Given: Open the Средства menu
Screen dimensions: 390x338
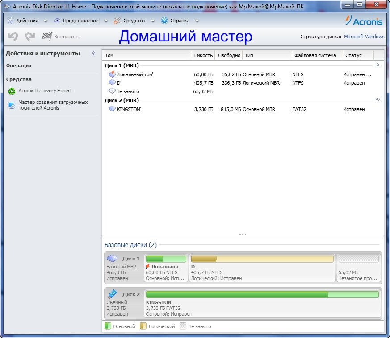Looking at the screenshot, I should 134,21.
